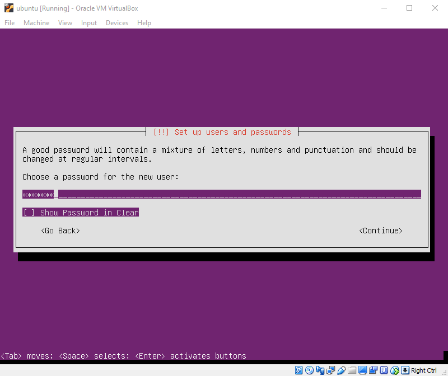This screenshot has height=376, width=448.
Task: Click the network adapters status icon
Action: coord(330,370)
